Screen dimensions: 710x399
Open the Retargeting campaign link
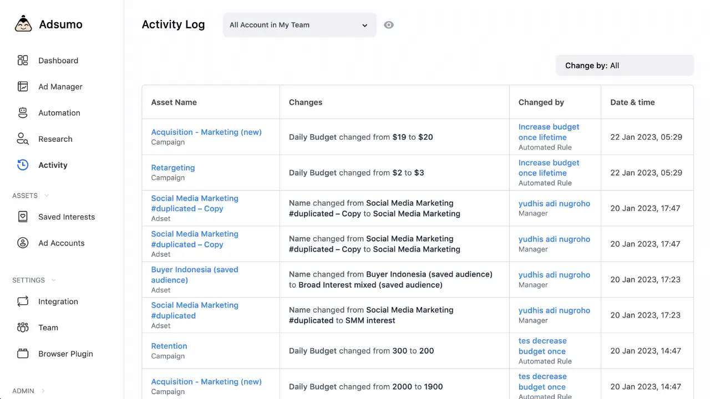[x=173, y=167]
